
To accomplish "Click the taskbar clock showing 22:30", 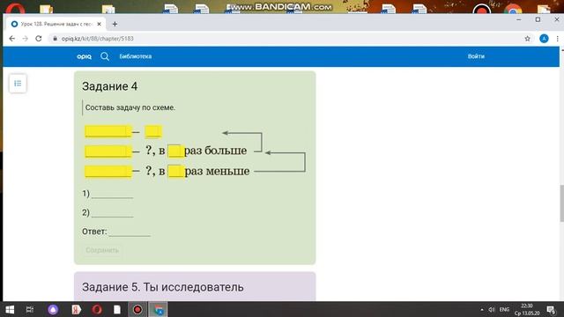I will point(527,309).
